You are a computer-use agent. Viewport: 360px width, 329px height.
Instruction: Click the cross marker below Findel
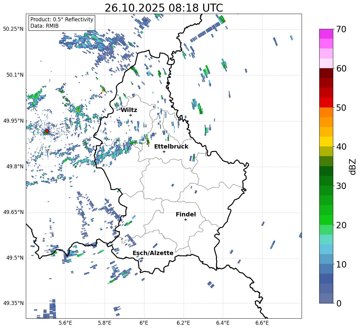coord(185,219)
